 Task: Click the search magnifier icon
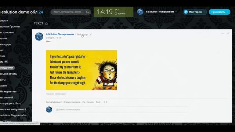(x=87, y=12)
